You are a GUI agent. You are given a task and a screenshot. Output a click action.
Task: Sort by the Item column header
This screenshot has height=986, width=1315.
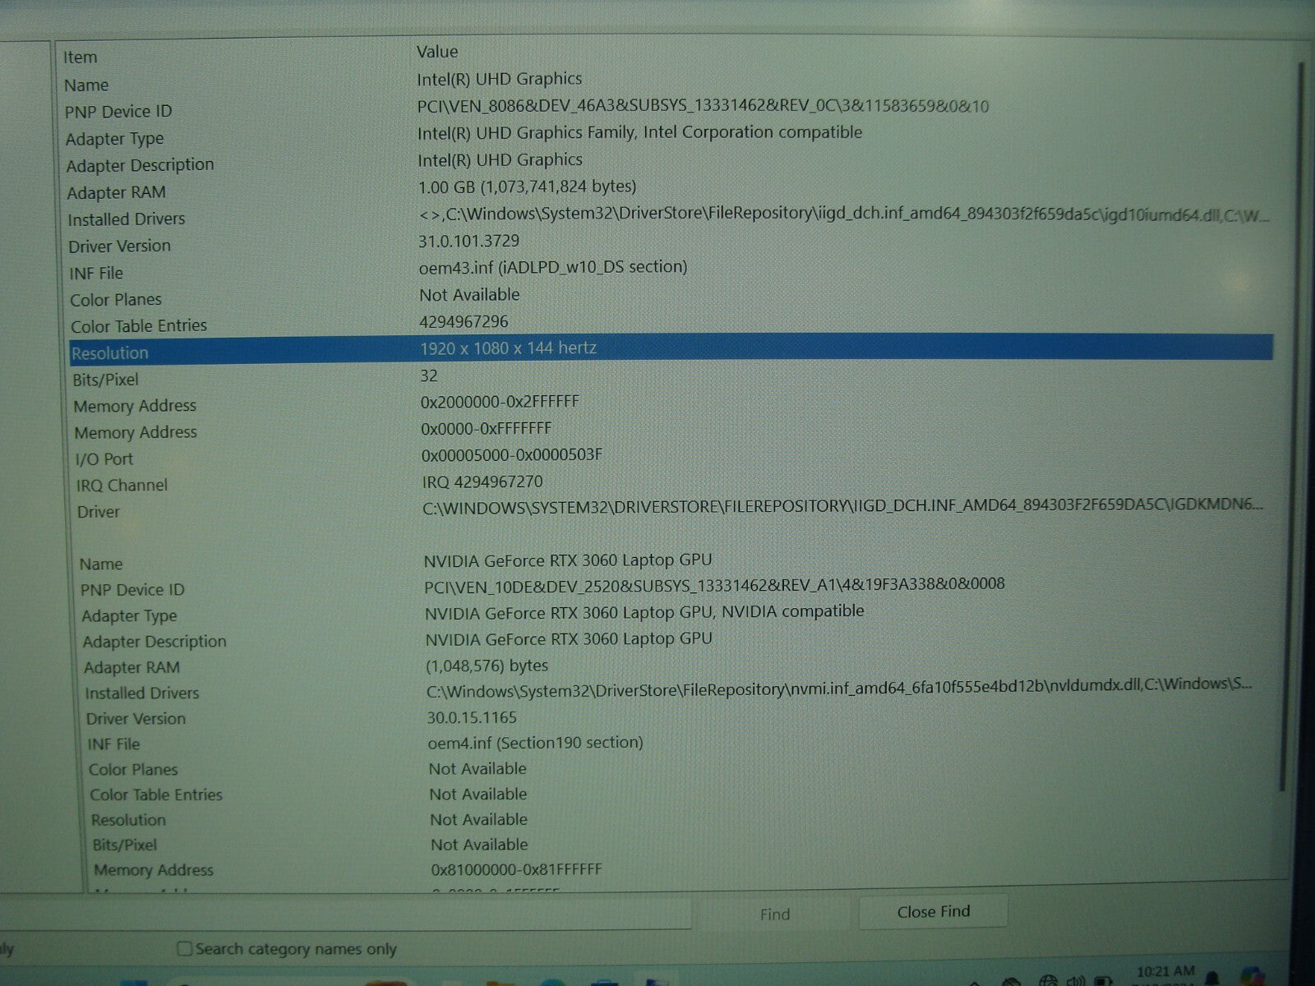click(x=81, y=58)
